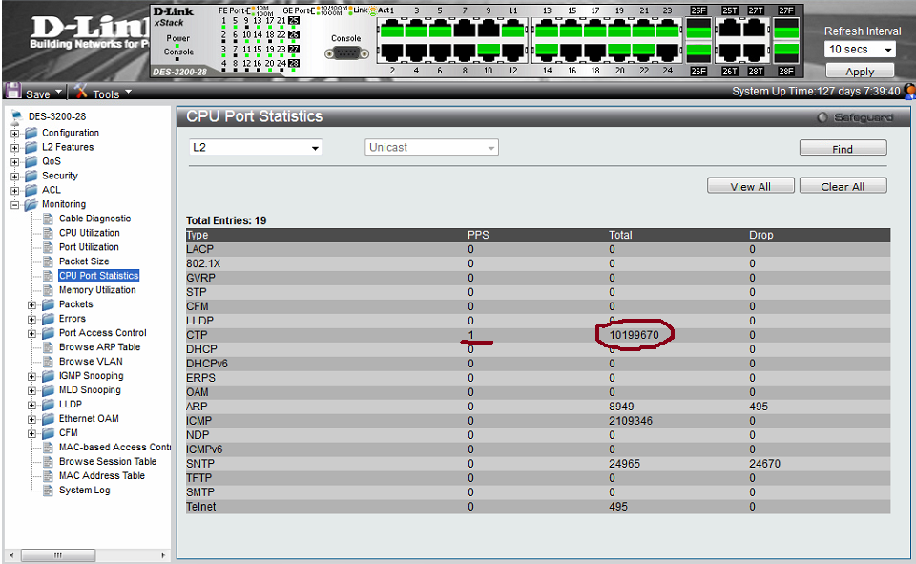Open MAC-based Access Control page

pyautogui.click(x=114, y=447)
